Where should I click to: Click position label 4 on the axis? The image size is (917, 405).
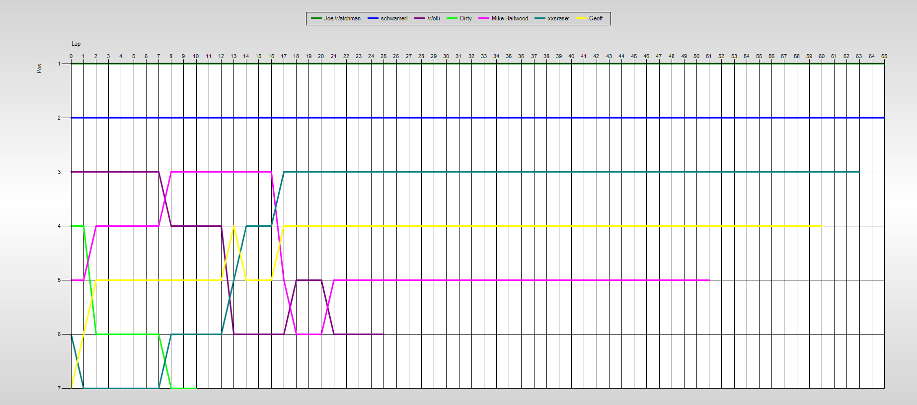(59, 226)
